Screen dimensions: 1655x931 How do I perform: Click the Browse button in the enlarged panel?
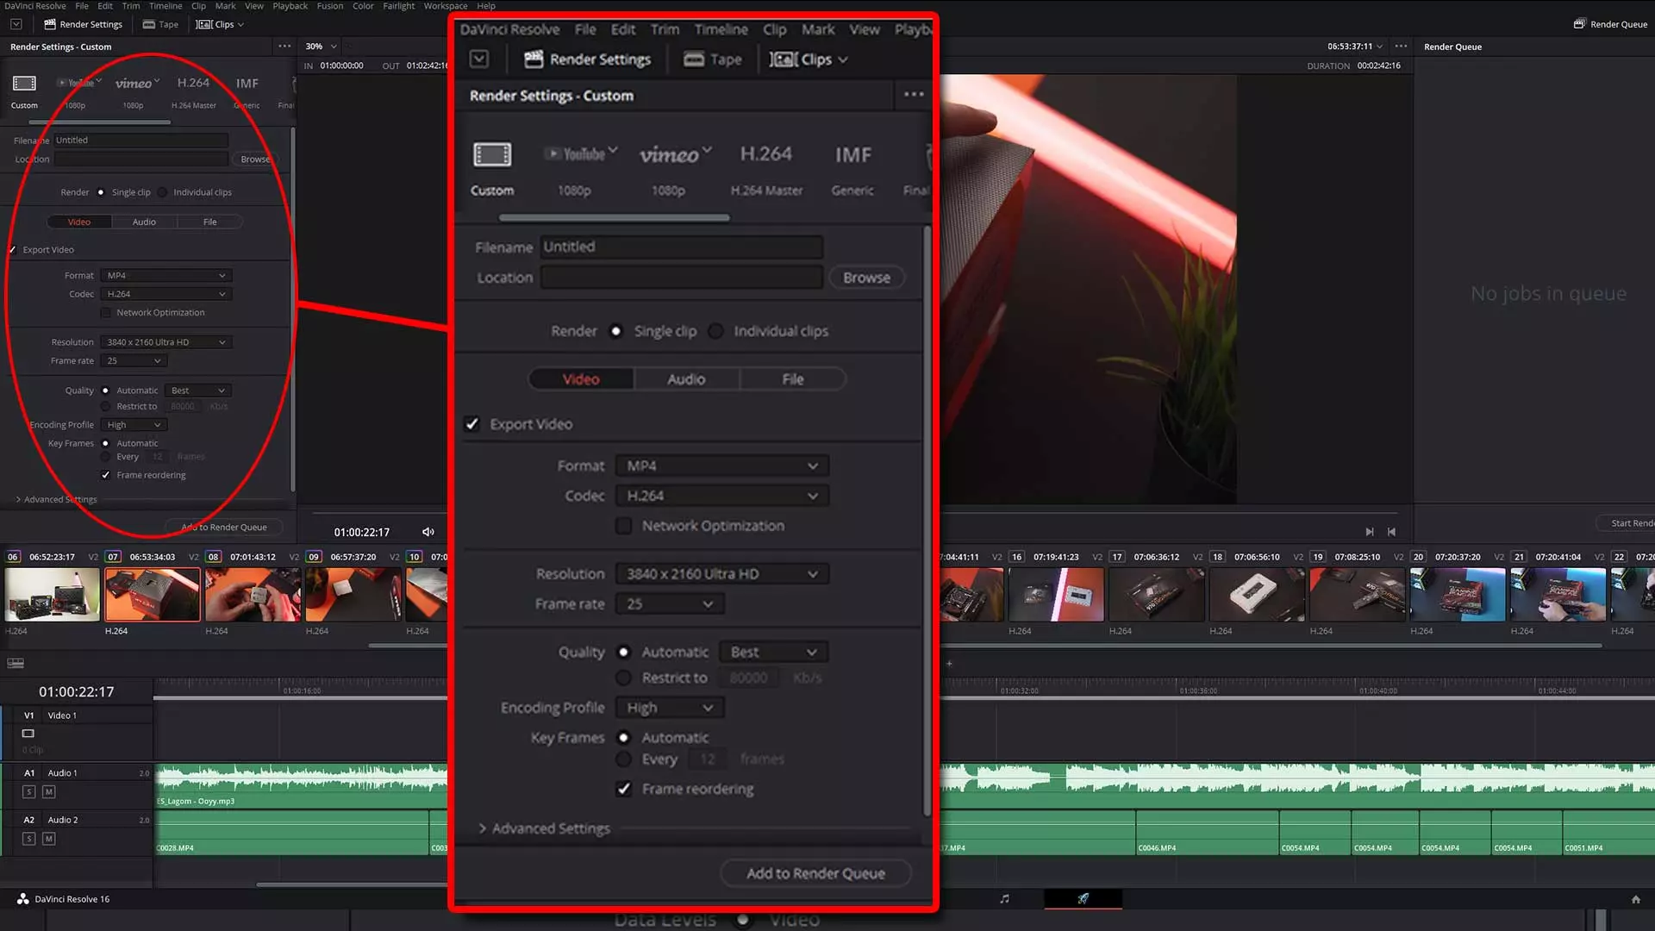866,278
